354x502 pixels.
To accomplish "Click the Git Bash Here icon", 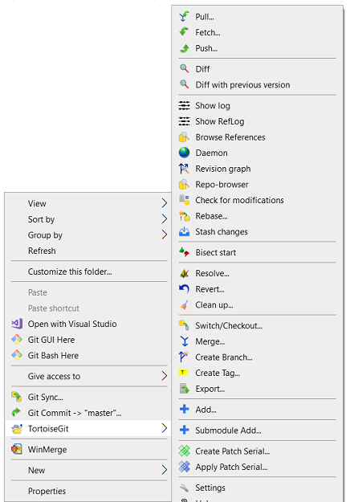I will click(x=17, y=355).
